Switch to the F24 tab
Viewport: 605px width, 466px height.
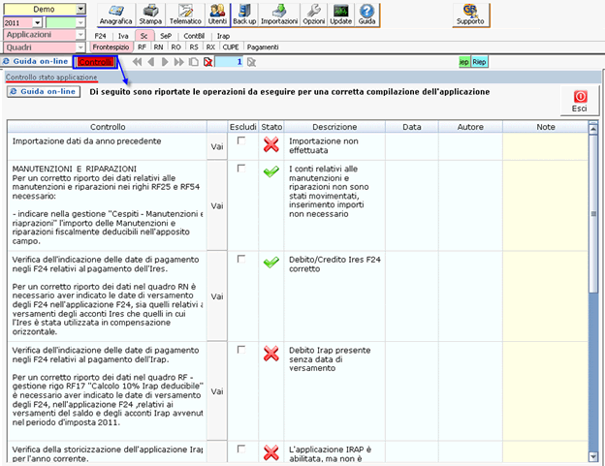(x=100, y=36)
